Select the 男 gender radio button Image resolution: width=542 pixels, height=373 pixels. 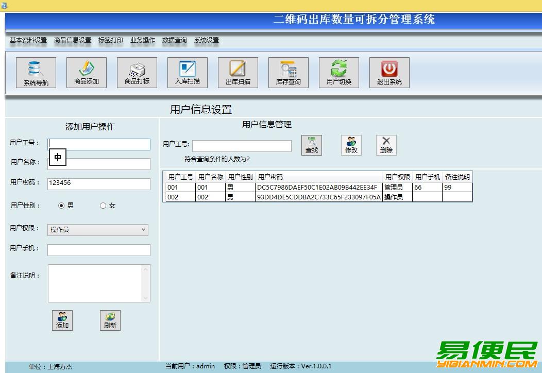click(x=62, y=205)
